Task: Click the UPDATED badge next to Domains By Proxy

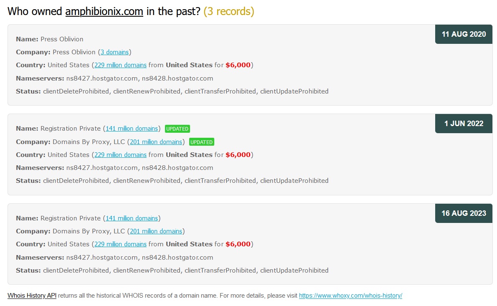Action: [x=202, y=142]
